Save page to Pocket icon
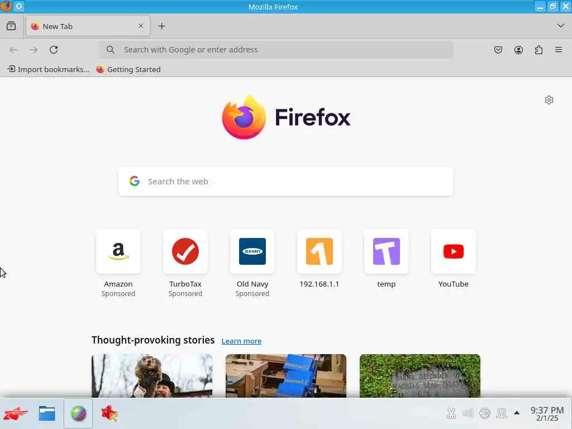The height and width of the screenshot is (429, 572). coord(498,50)
